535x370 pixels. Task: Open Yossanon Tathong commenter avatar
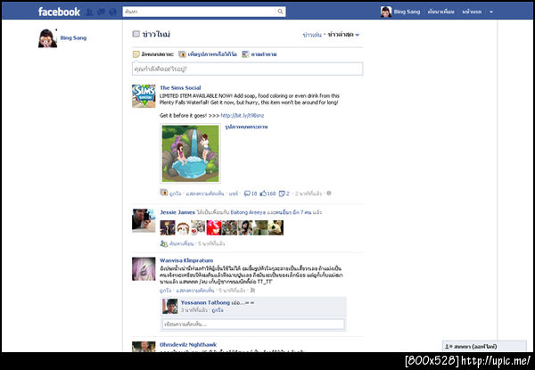(x=170, y=306)
